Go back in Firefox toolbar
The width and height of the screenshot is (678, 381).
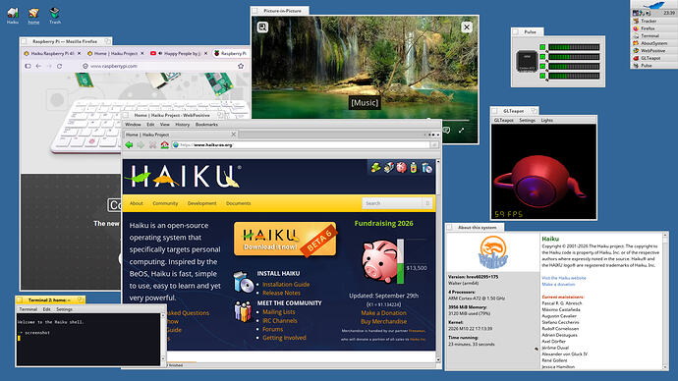[38, 66]
